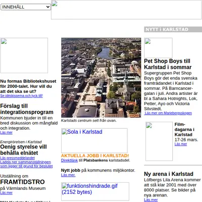This screenshot has width=202, height=202.
Task: Click '17-26 mars.' date text
Action: pyautogui.click(x=186, y=140)
